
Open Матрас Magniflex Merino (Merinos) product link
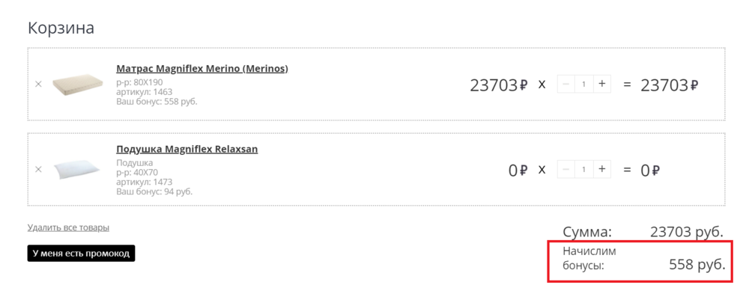(x=202, y=69)
